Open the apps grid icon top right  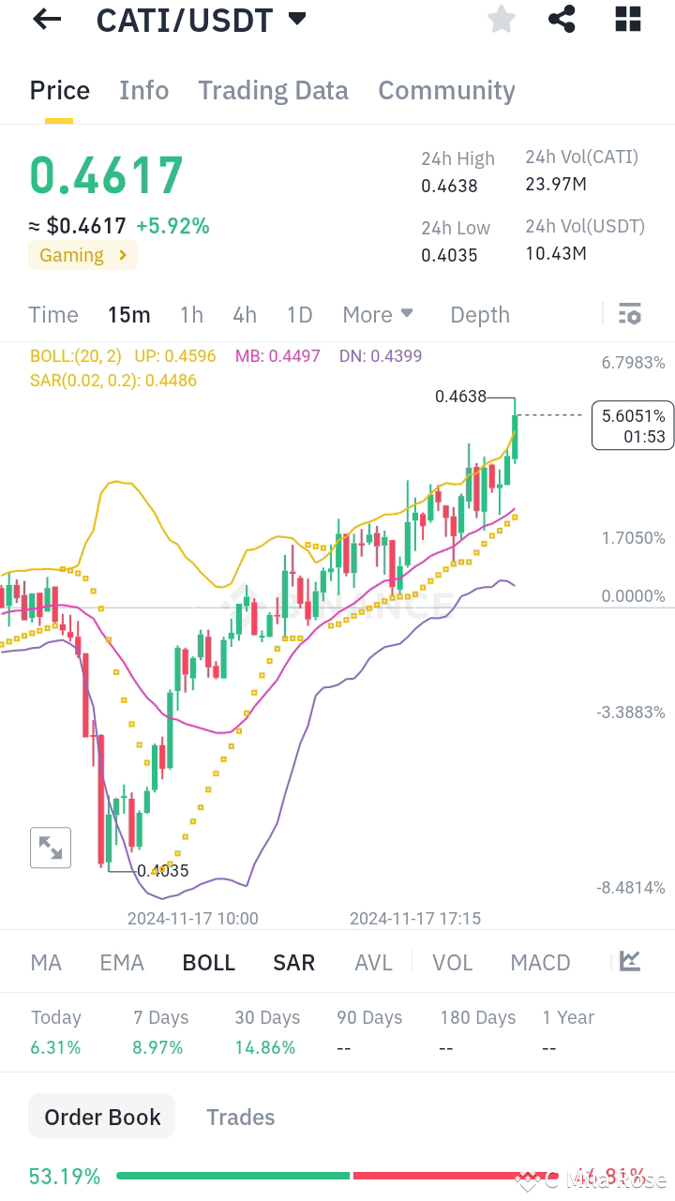[x=627, y=19]
